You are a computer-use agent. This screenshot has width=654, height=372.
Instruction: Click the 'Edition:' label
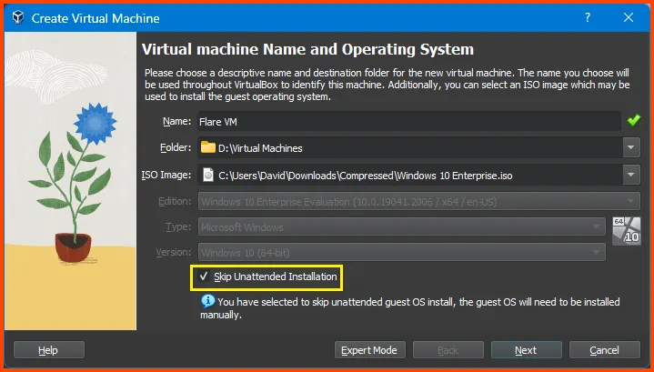click(175, 201)
